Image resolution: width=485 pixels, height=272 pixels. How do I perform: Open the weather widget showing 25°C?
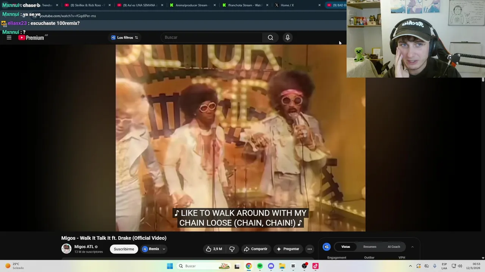pos(14,266)
